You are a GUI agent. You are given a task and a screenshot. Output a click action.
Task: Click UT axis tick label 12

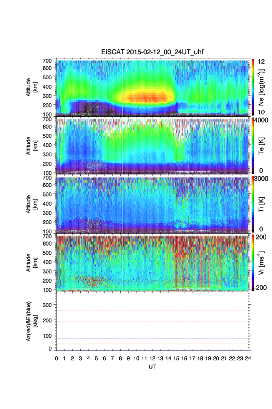tap(152, 359)
